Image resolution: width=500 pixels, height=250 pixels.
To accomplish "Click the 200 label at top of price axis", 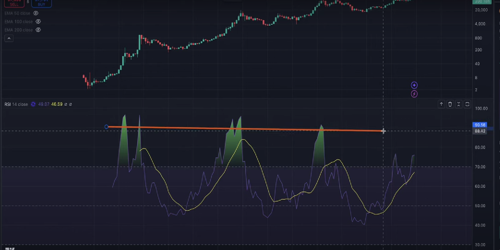I will pyautogui.click(x=482, y=2).
